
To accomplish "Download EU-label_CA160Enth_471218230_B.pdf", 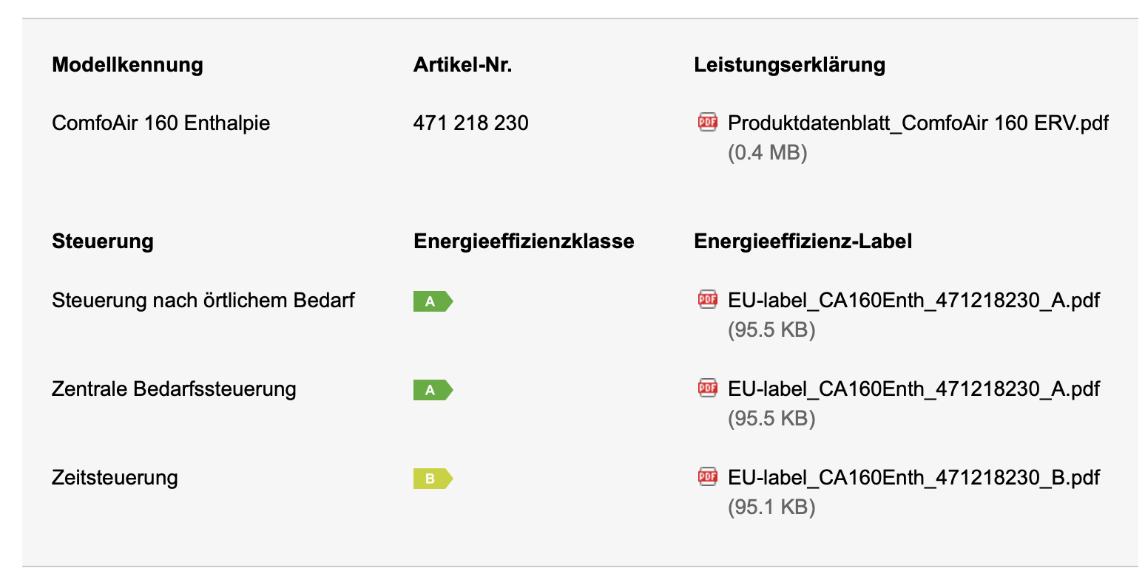I will 913,477.
